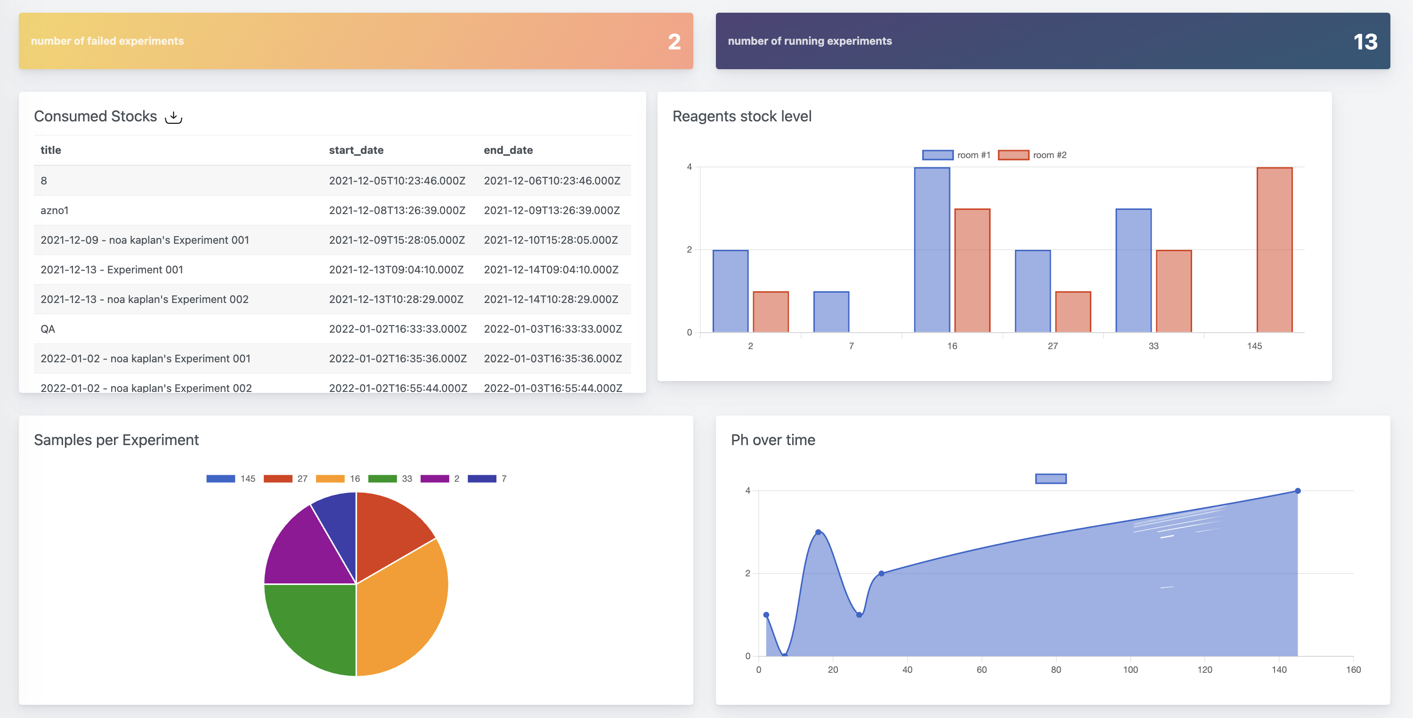The height and width of the screenshot is (718, 1413).
Task: Sort by the start_date header
Action: pos(356,150)
